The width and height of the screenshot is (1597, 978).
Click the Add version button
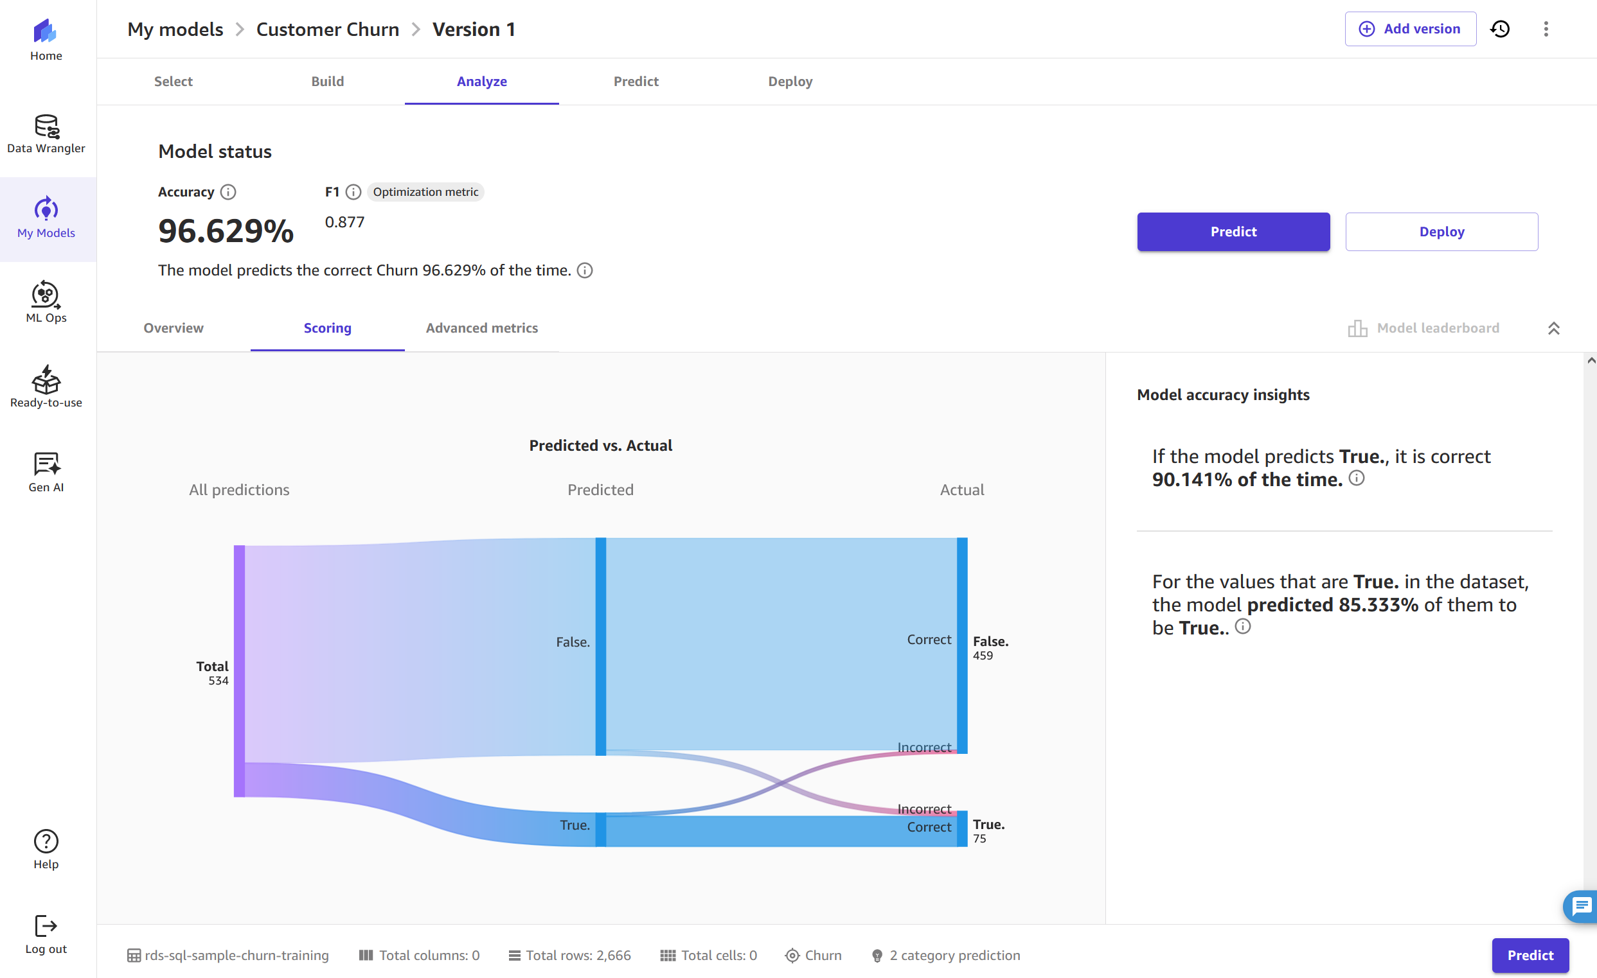pos(1411,29)
